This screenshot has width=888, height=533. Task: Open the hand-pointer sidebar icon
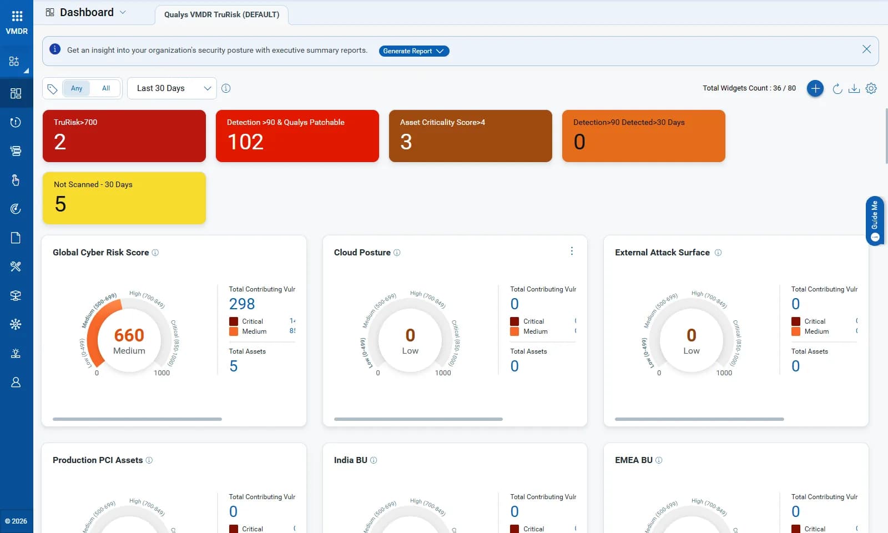(16, 180)
